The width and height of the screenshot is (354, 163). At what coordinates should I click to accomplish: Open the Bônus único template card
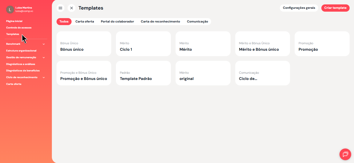84,44
